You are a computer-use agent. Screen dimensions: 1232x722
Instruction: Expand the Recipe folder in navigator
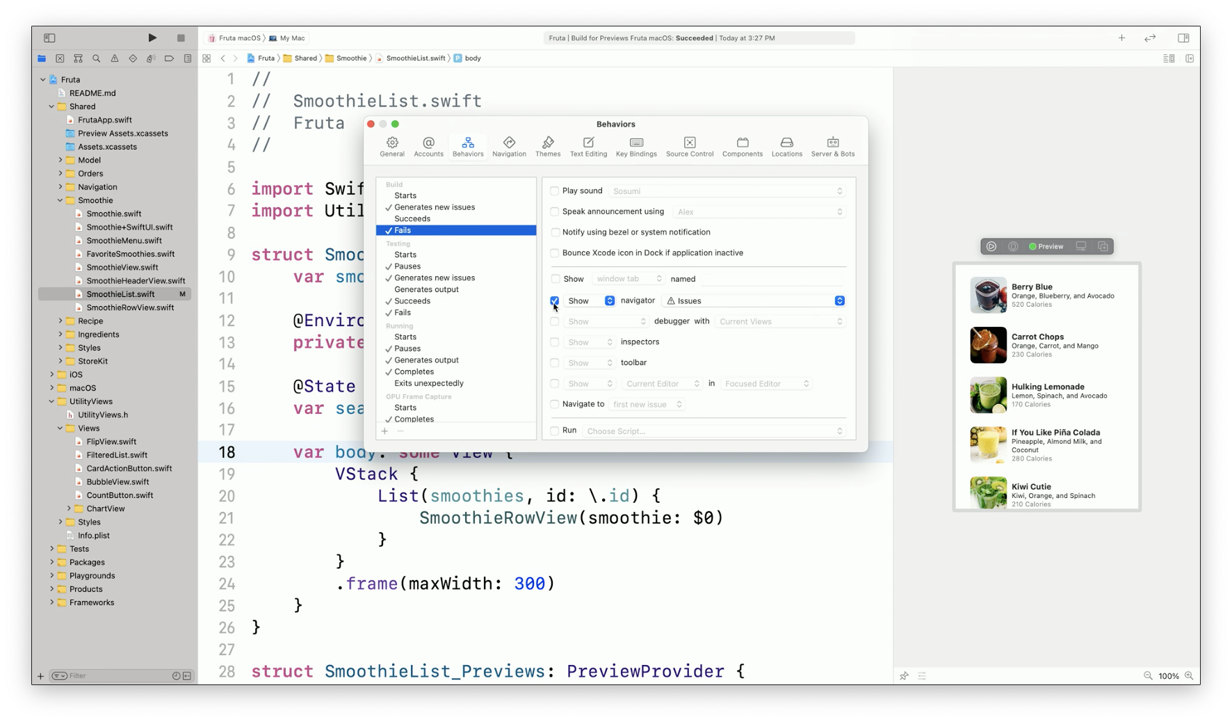[x=60, y=321]
